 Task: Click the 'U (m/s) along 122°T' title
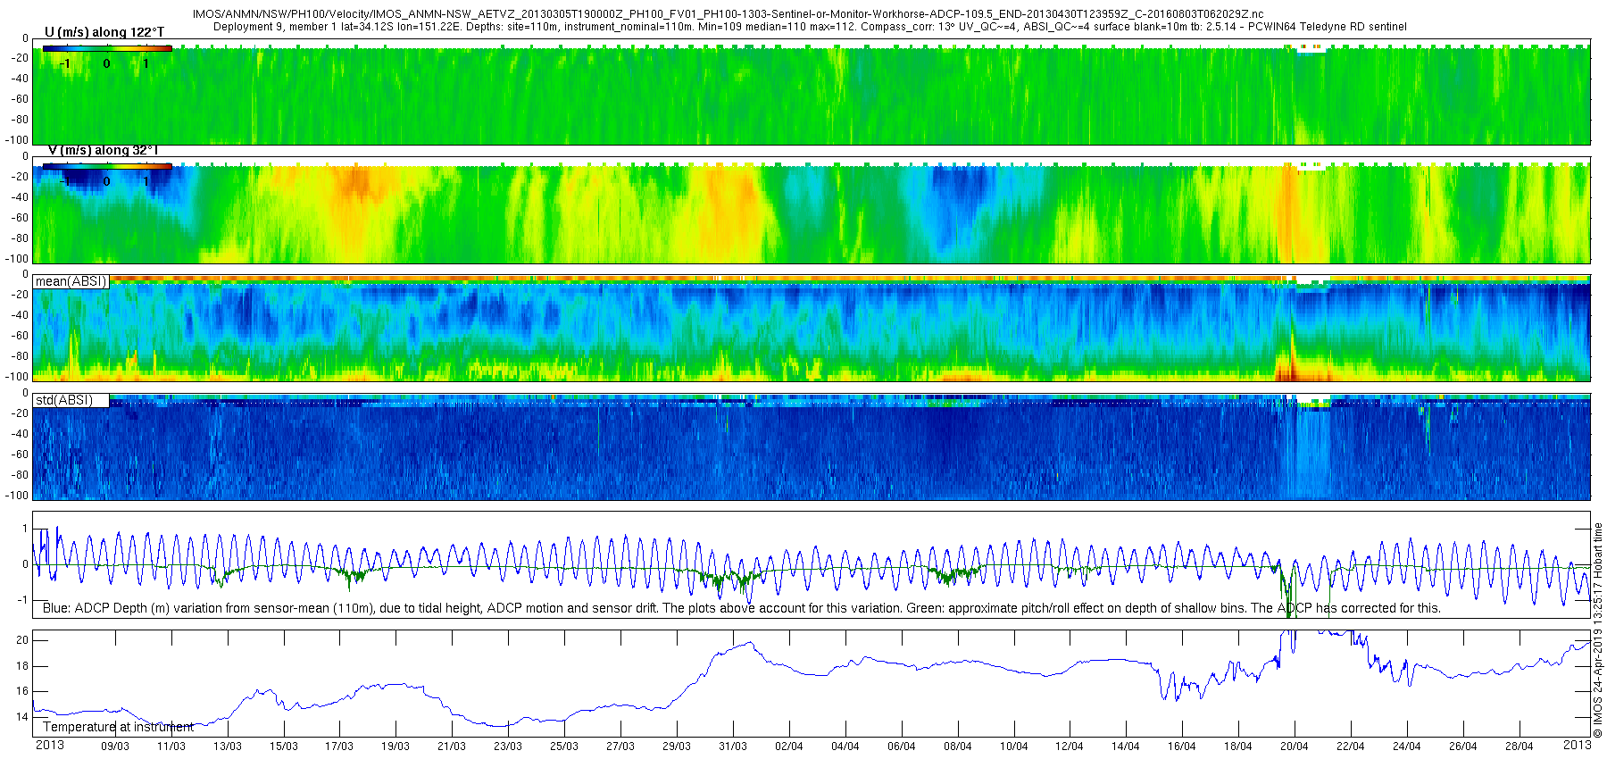(x=104, y=32)
